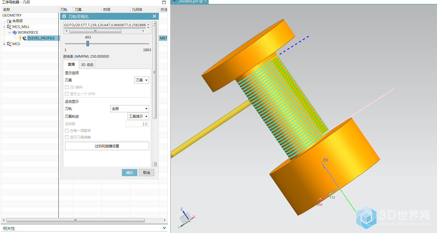Image resolution: width=437 pixels, height=233 pixels.
Task: Enable 在每一层暂停 checkbox
Action: pos(67,131)
